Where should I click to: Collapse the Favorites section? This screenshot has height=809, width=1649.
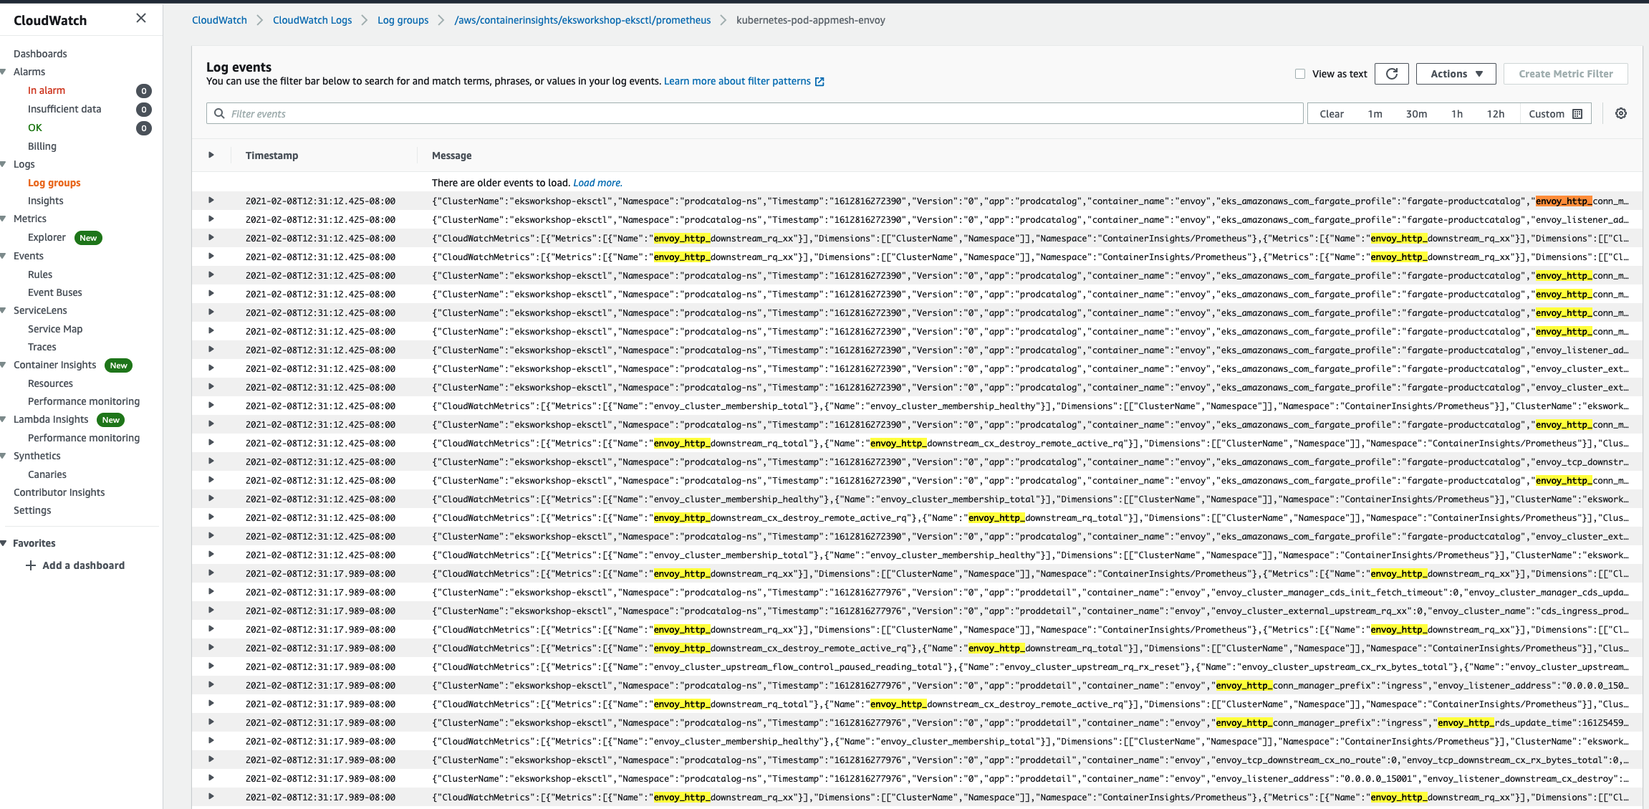click(x=4, y=543)
